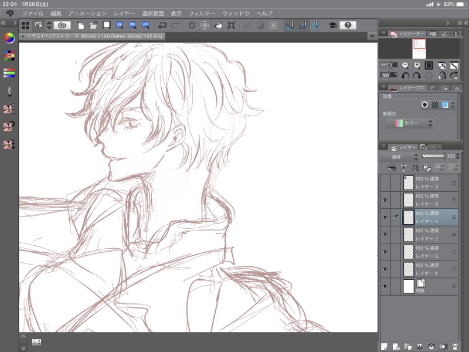Zoom out in the Navigator

(405, 65)
